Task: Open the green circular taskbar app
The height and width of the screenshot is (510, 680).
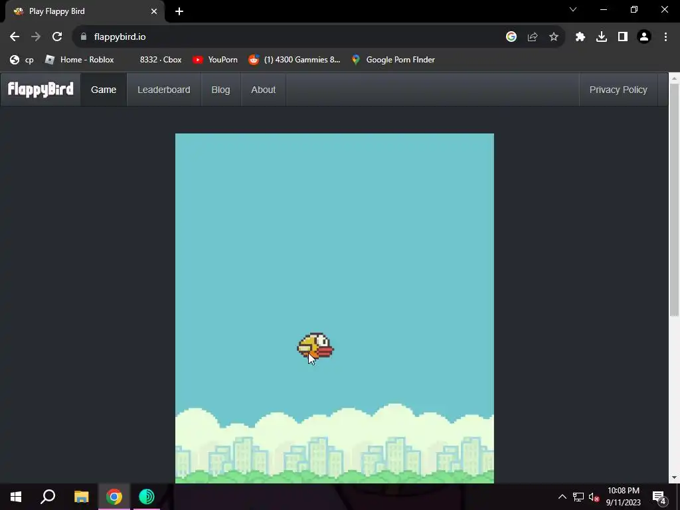Action: click(147, 497)
